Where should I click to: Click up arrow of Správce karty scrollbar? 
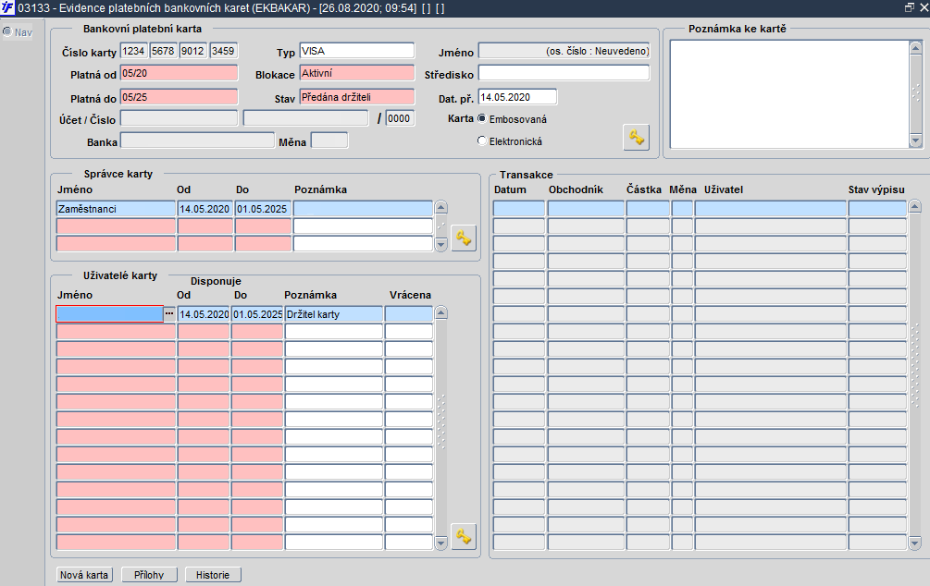pyautogui.click(x=440, y=207)
